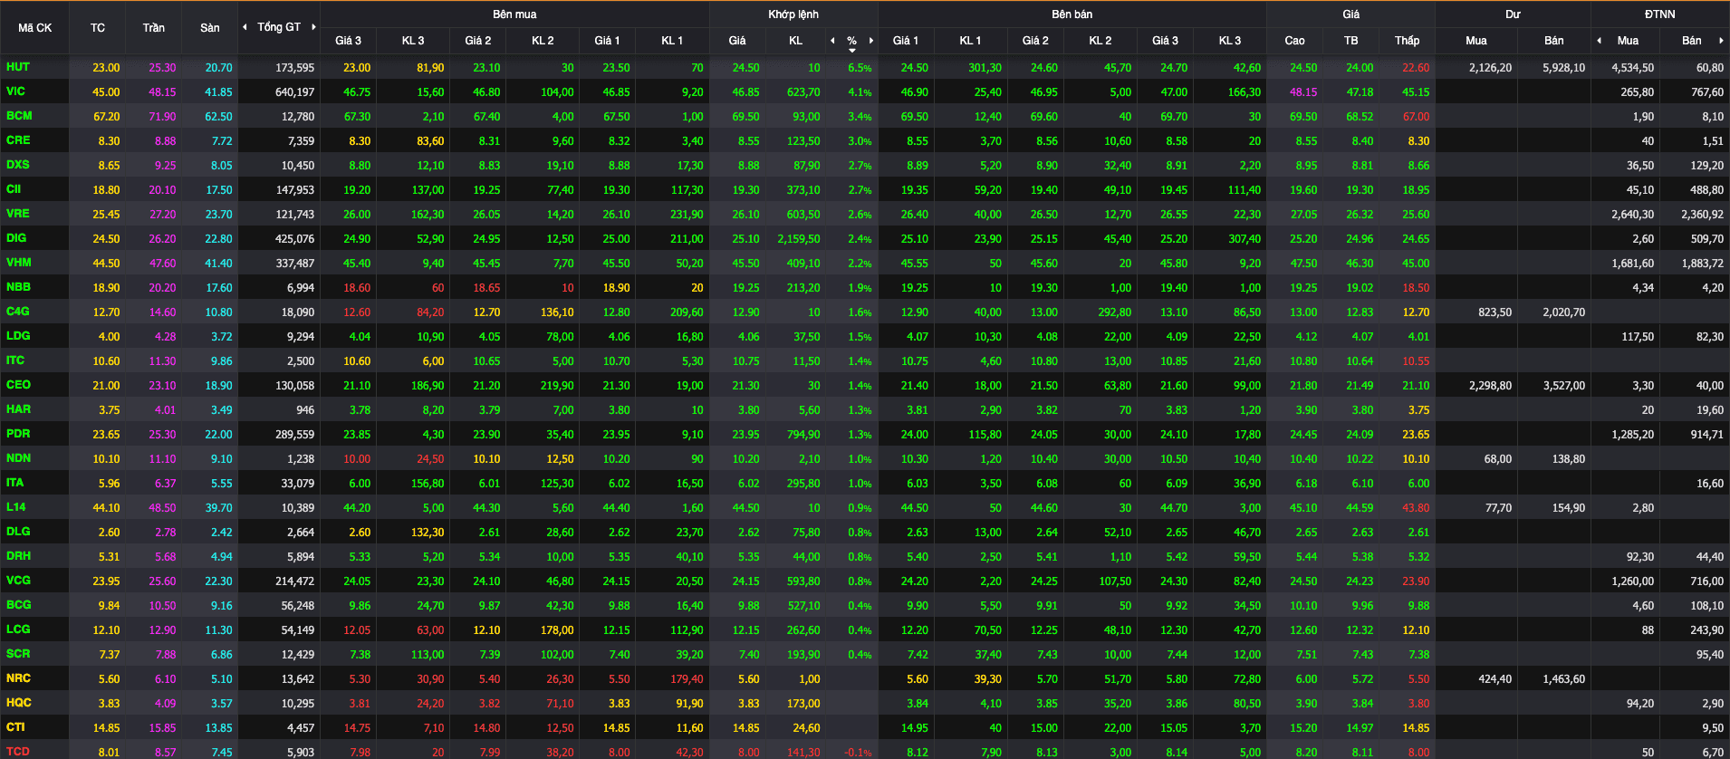This screenshot has height=759, width=1730.
Task: Click the Dư group header
Action: (x=1513, y=14)
